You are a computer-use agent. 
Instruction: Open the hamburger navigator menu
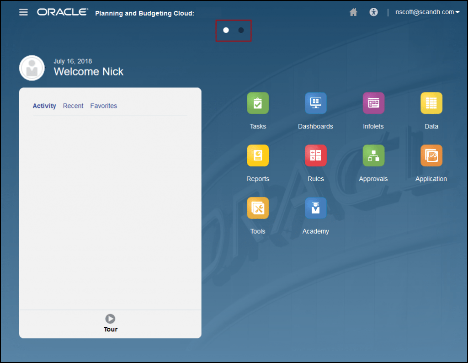23,12
